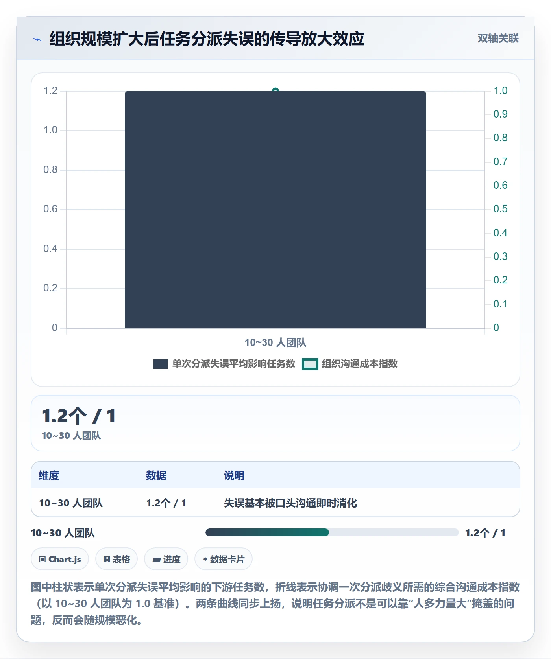Click the teal line data point atop bar
This screenshot has width=551, height=659.
(275, 91)
